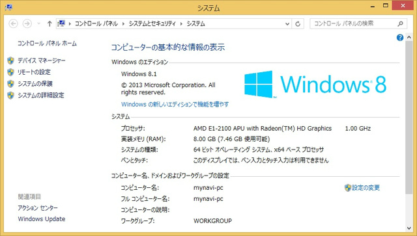
Task: Click the Back navigation arrow
Action: (13, 23)
